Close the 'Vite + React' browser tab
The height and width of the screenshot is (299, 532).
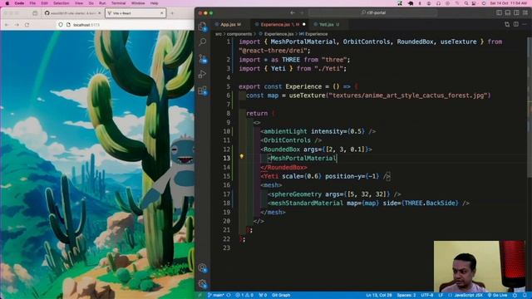(x=161, y=13)
